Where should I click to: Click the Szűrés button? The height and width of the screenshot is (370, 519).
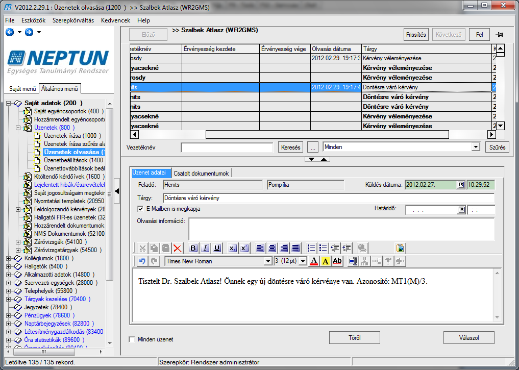coord(497,147)
